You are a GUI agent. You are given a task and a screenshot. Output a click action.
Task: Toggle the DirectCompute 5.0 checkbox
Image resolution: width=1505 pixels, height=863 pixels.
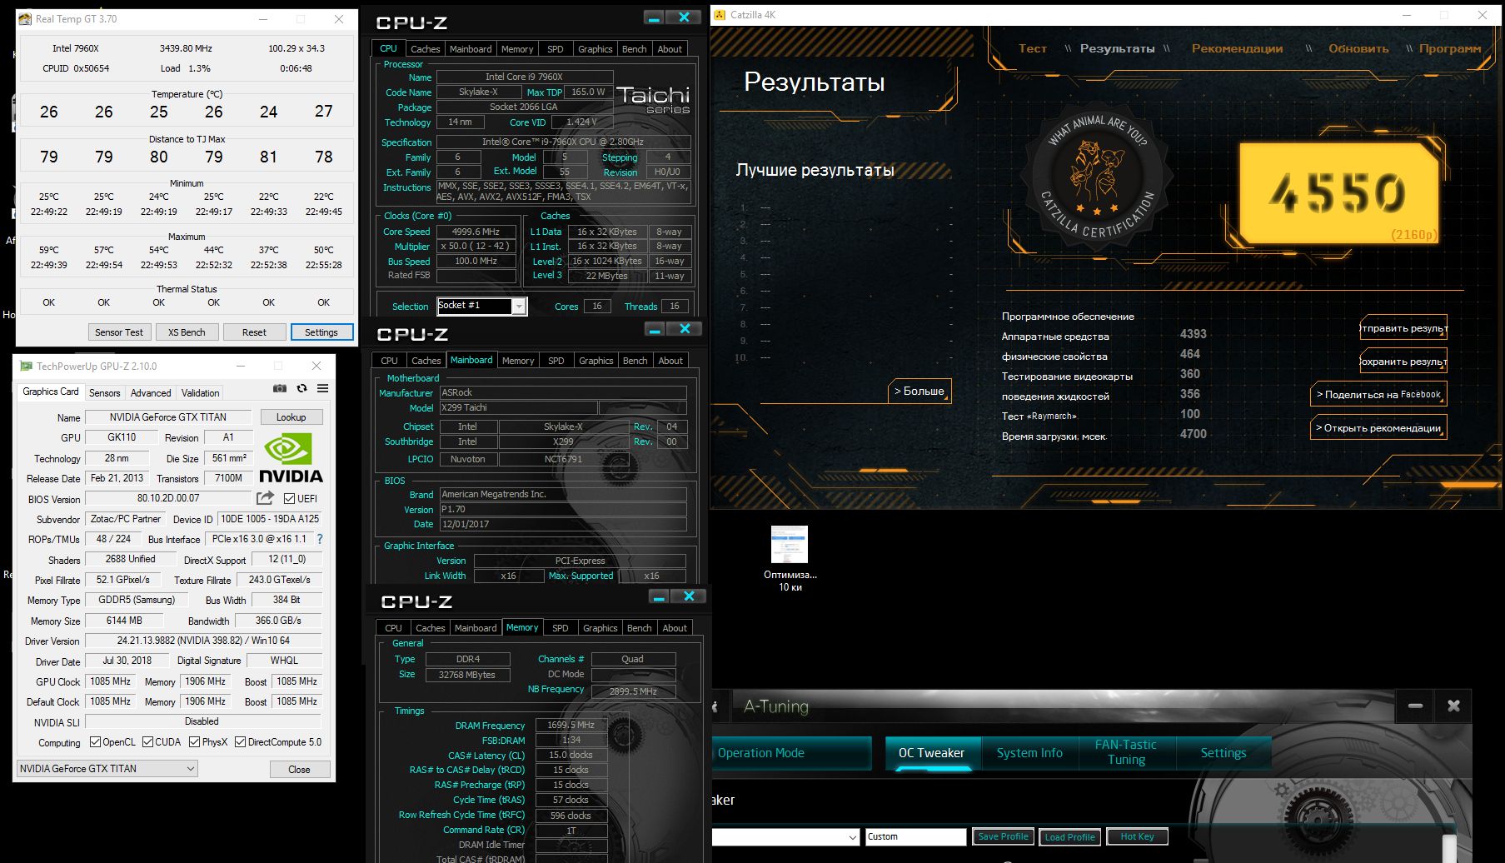click(x=240, y=742)
